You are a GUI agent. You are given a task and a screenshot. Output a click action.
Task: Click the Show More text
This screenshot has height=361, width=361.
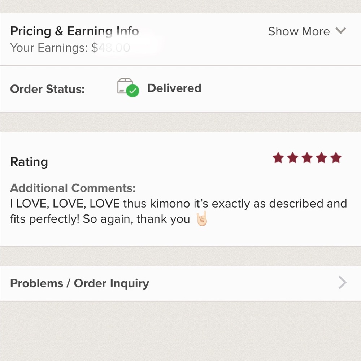(x=299, y=31)
